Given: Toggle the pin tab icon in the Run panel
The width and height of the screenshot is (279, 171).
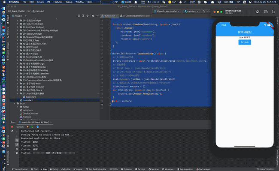Looking at the screenshot, I should 12,131.
